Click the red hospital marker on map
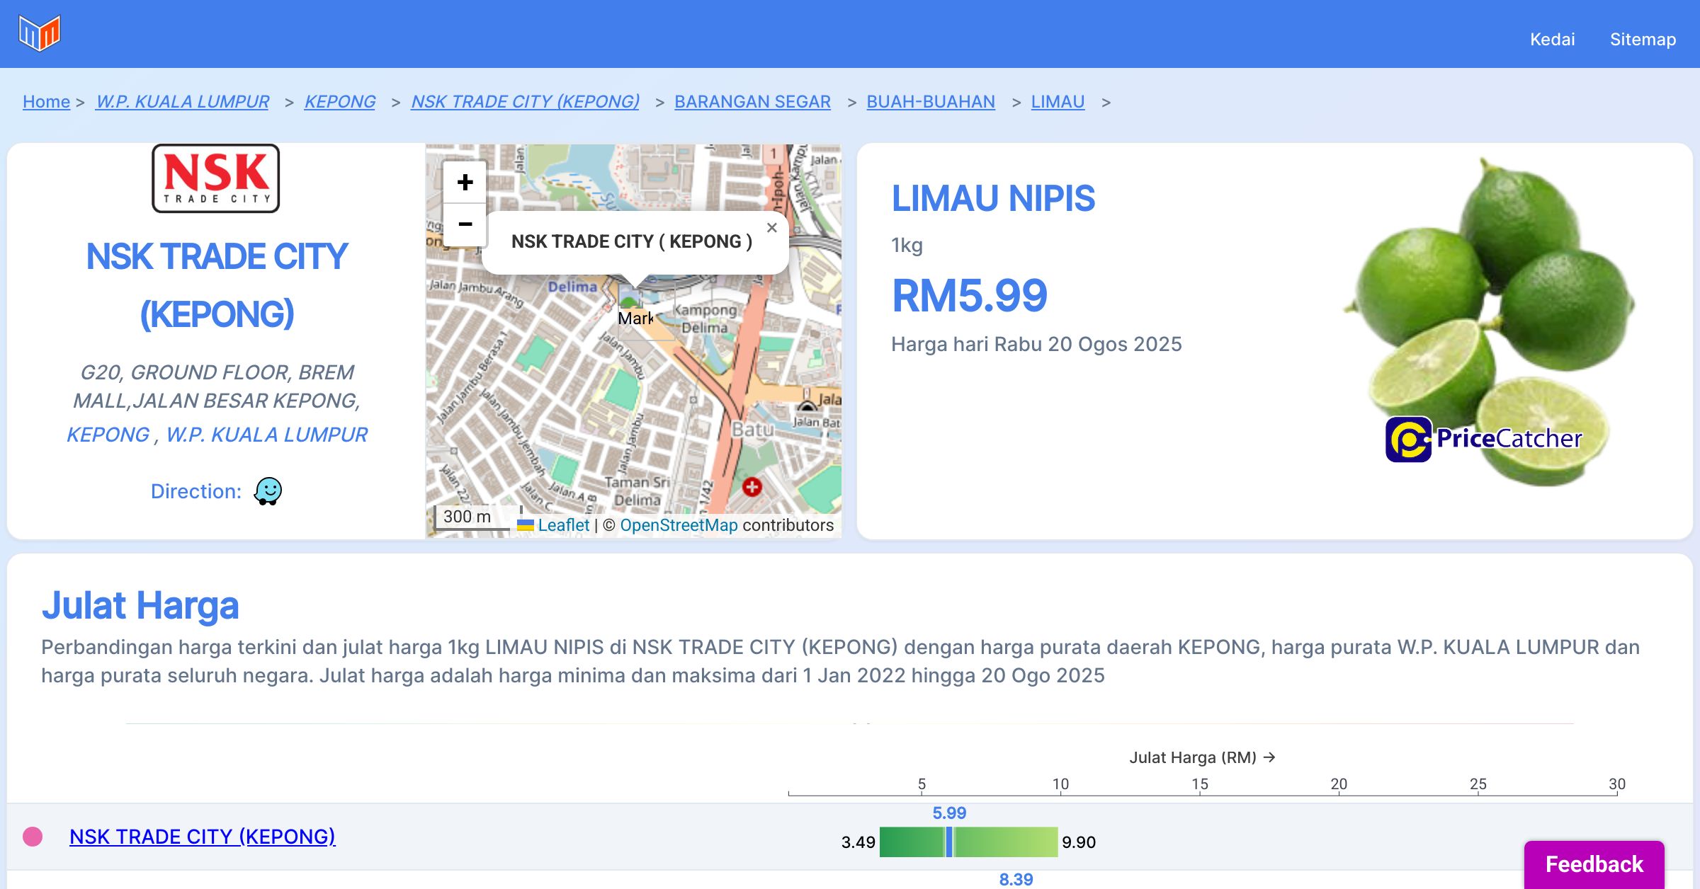This screenshot has width=1700, height=889. pyautogui.click(x=752, y=487)
